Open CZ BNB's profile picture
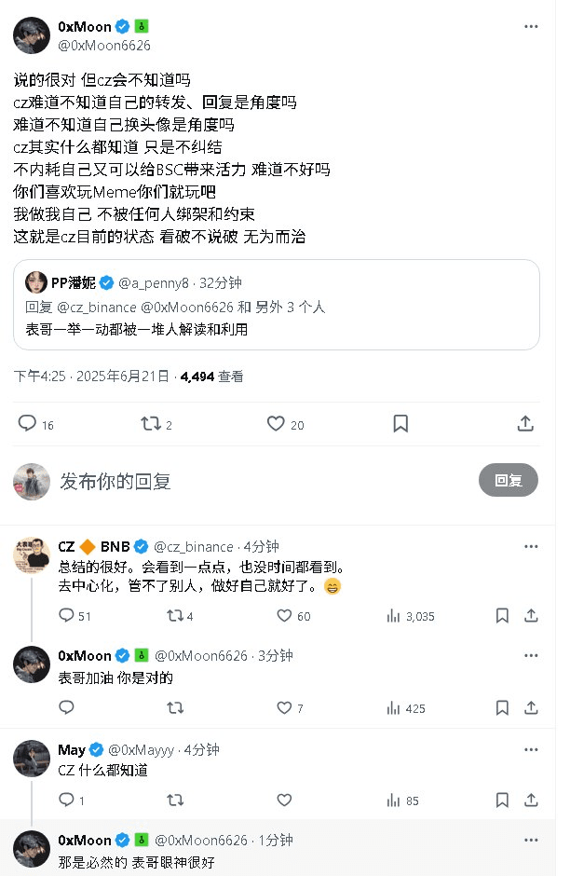Viewport: 570px width, 876px height. 32,555
